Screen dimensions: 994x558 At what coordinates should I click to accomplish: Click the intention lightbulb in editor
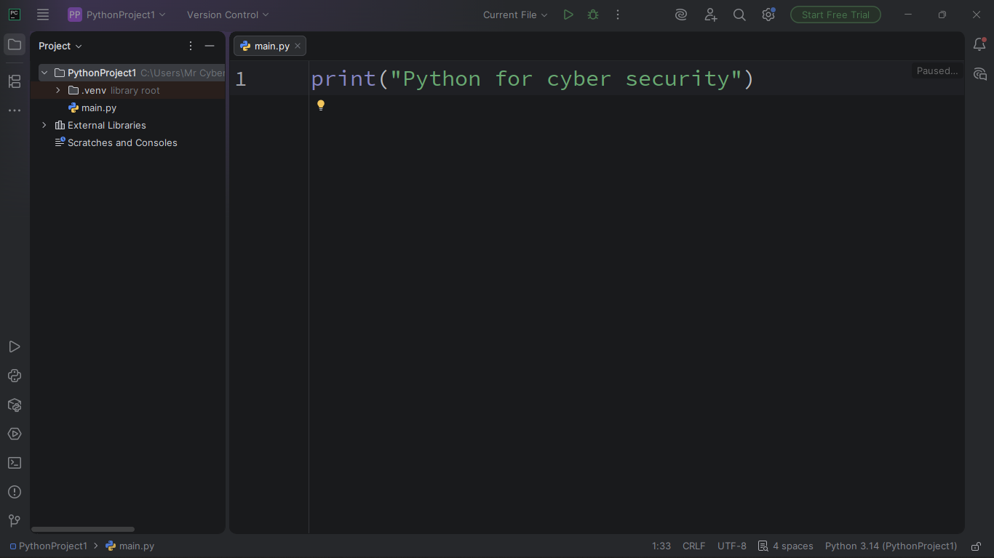321,105
